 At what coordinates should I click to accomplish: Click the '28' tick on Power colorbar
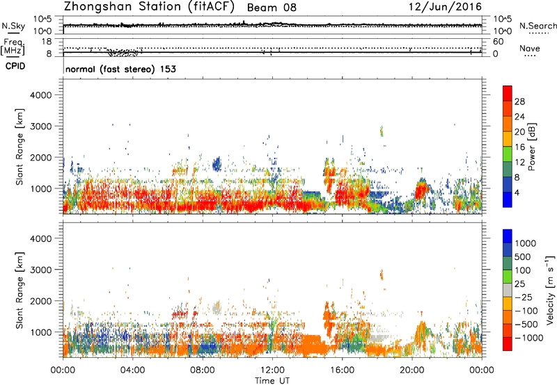(x=519, y=101)
